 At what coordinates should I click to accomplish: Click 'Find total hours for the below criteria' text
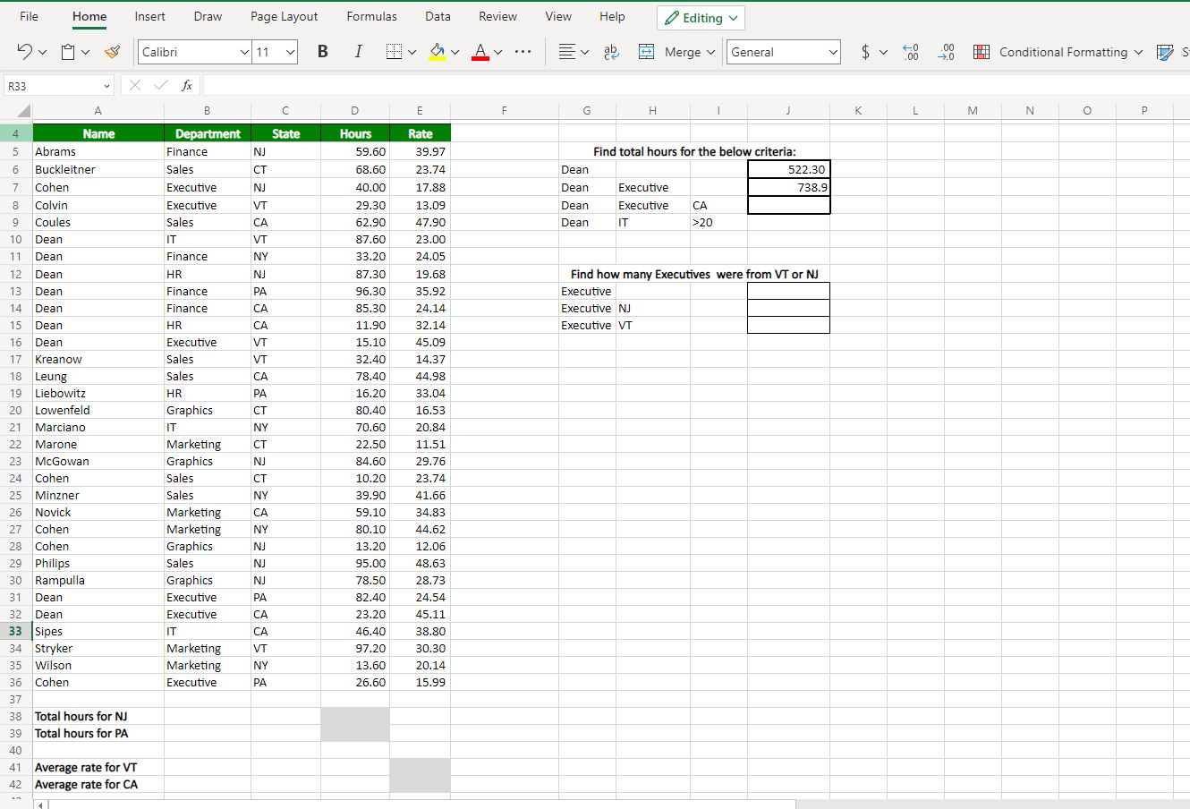point(694,151)
